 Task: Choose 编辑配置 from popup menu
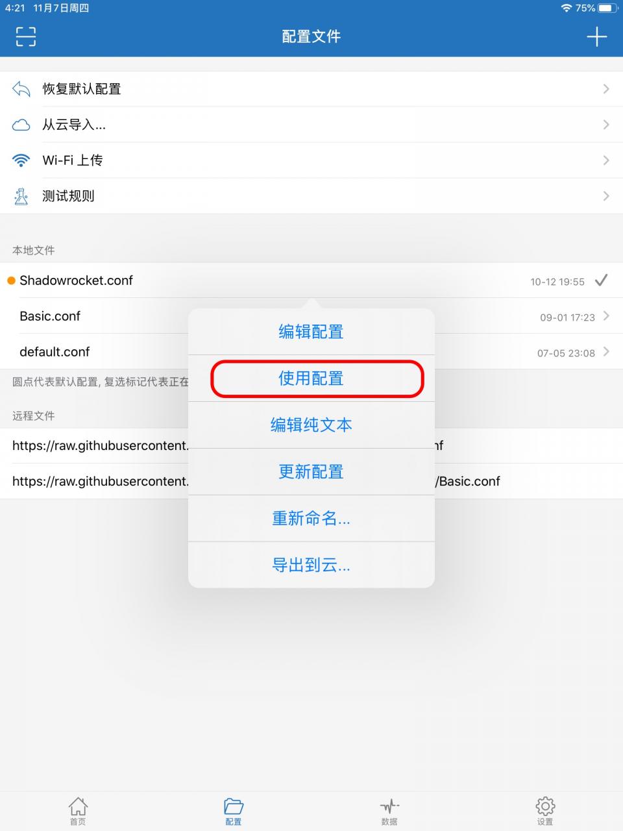(x=311, y=332)
